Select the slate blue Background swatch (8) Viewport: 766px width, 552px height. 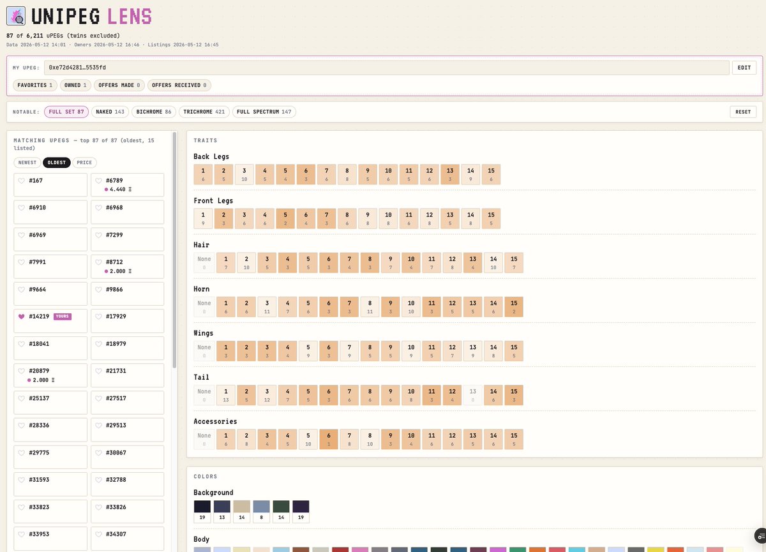261,511
